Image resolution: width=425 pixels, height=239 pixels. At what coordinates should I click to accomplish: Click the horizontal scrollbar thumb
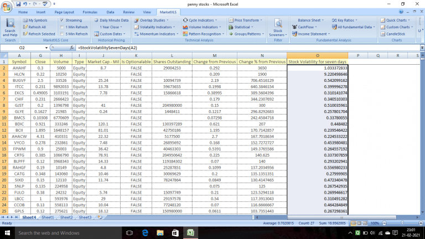[342, 217]
